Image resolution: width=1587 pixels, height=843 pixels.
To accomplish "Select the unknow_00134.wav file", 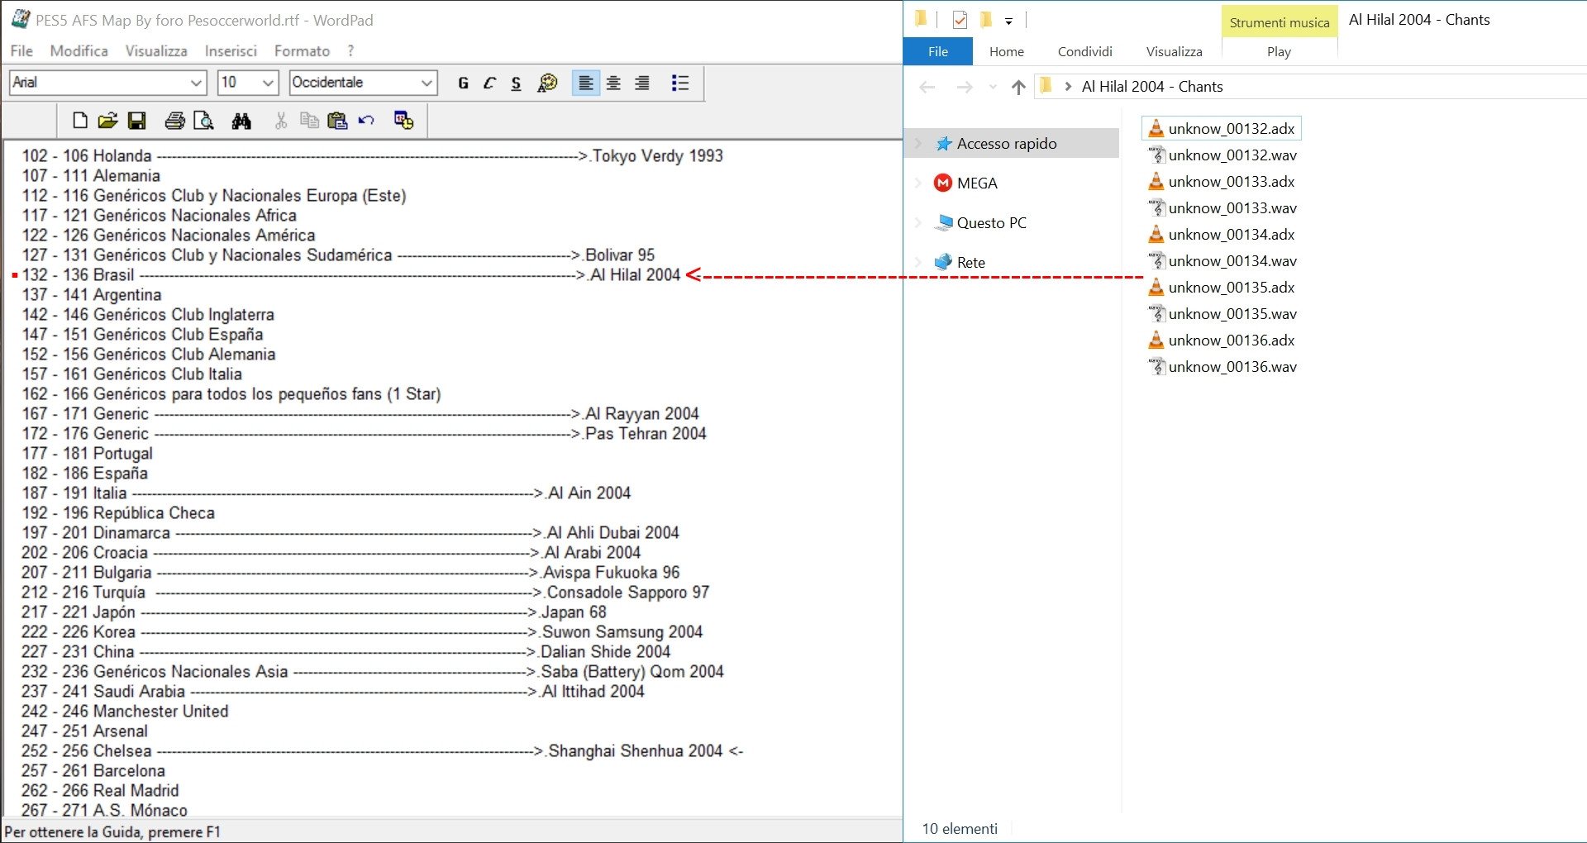I will coord(1232,261).
